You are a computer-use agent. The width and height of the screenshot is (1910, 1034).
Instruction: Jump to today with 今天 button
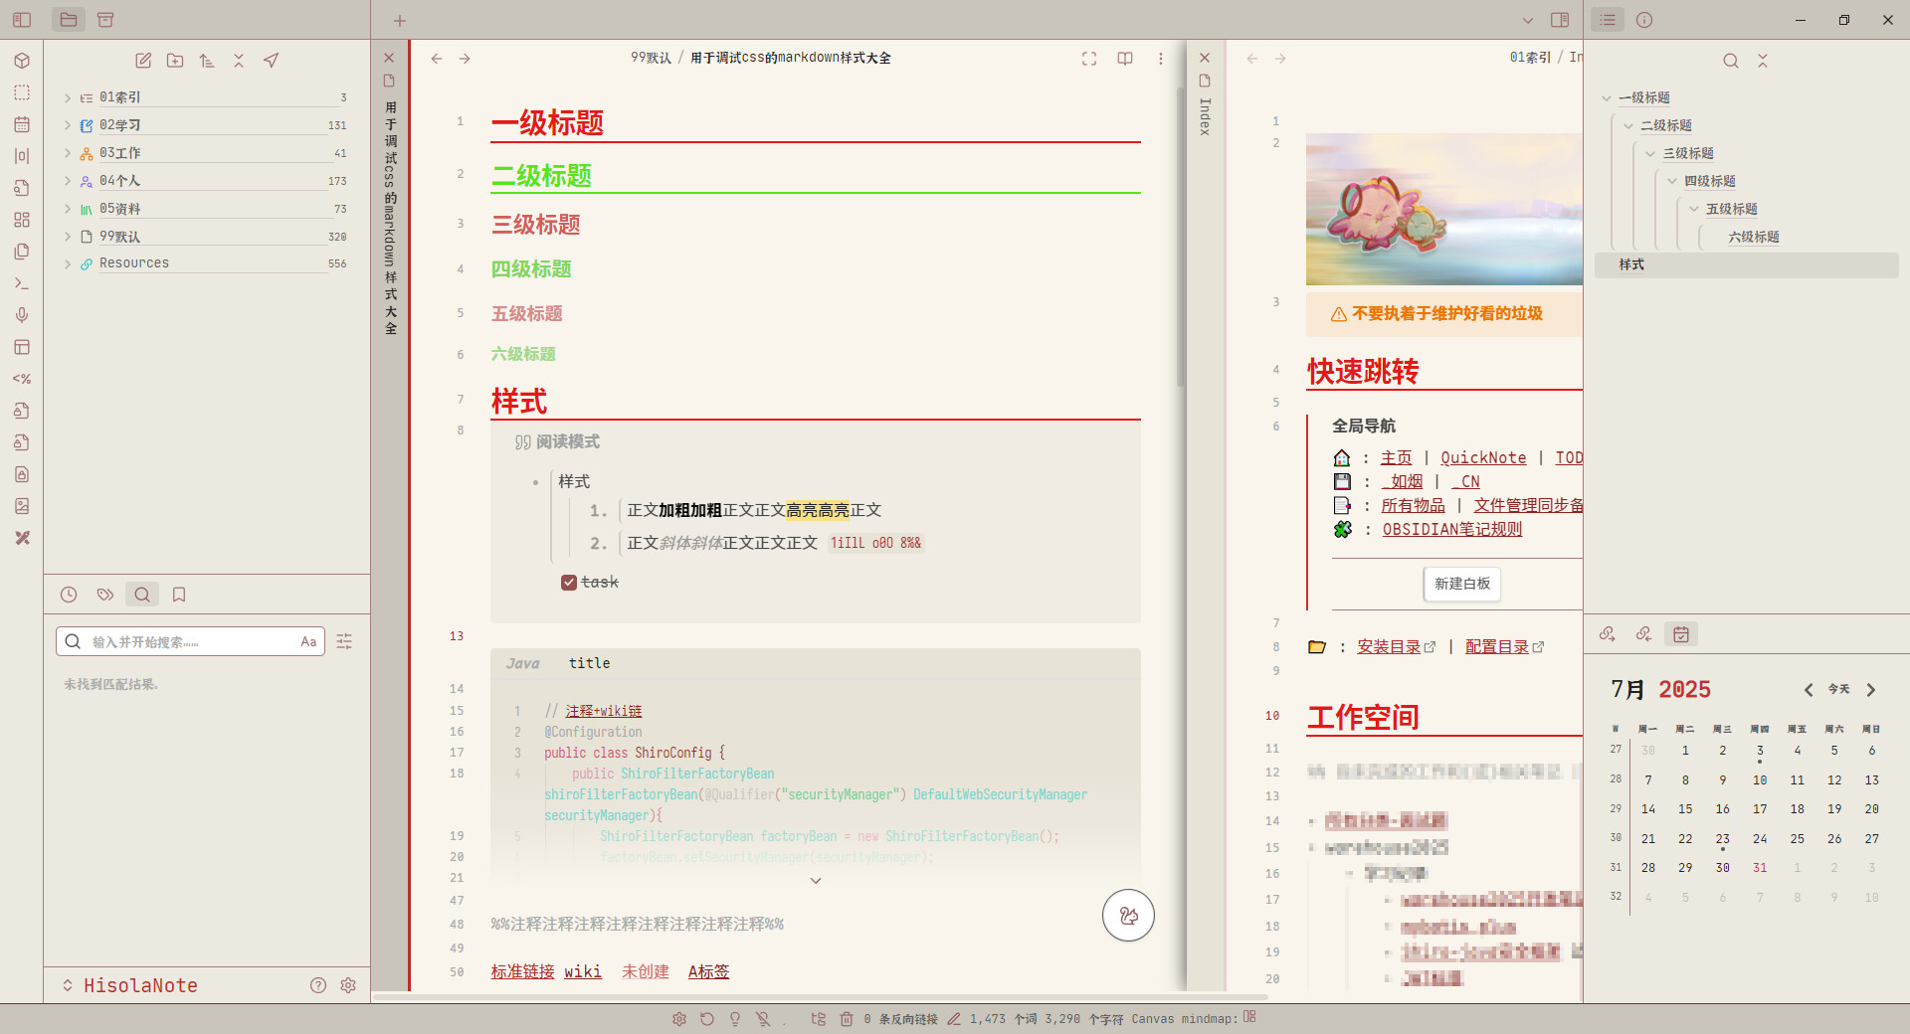coord(1839,689)
